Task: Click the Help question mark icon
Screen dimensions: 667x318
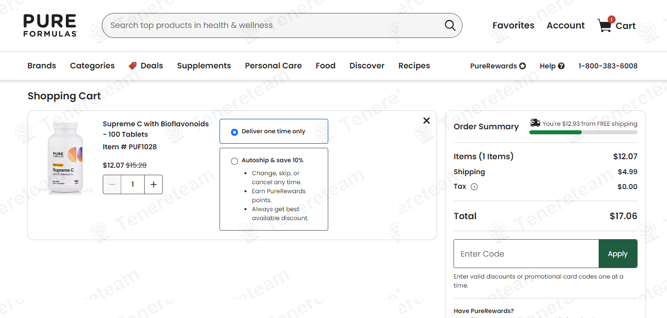Action: coord(561,66)
